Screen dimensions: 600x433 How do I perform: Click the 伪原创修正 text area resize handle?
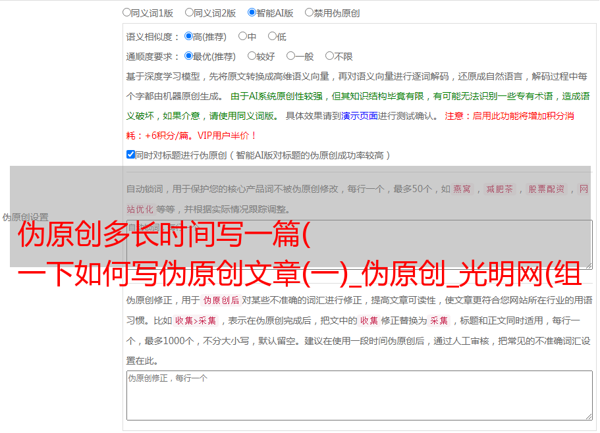[588, 416]
